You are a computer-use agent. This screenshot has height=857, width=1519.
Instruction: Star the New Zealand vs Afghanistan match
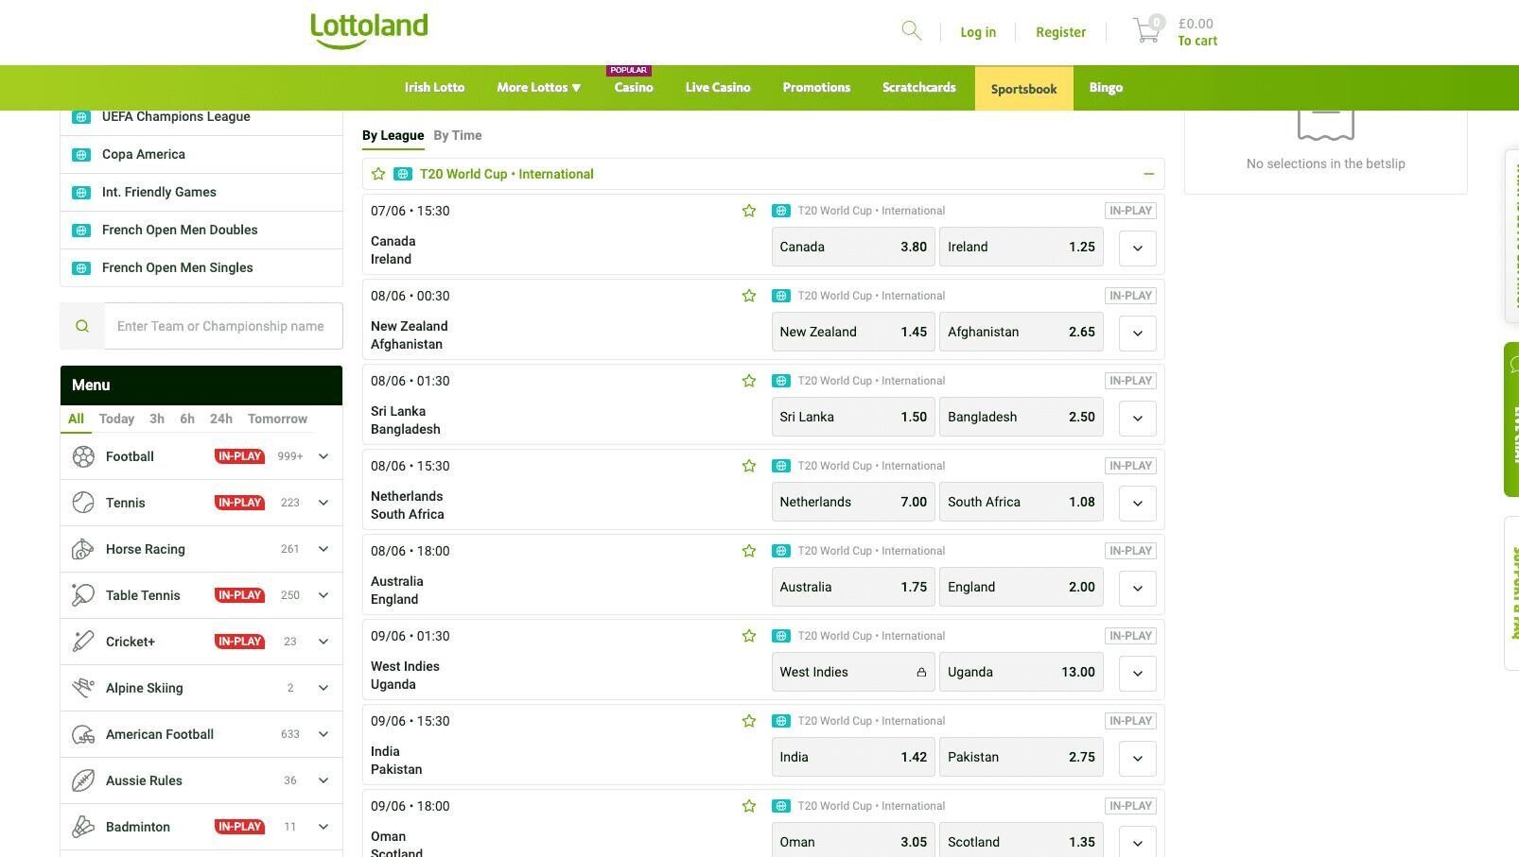click(749, 296)
